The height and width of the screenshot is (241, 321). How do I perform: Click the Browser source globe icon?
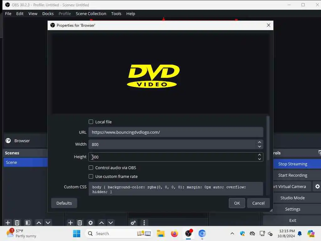(8, 141)
